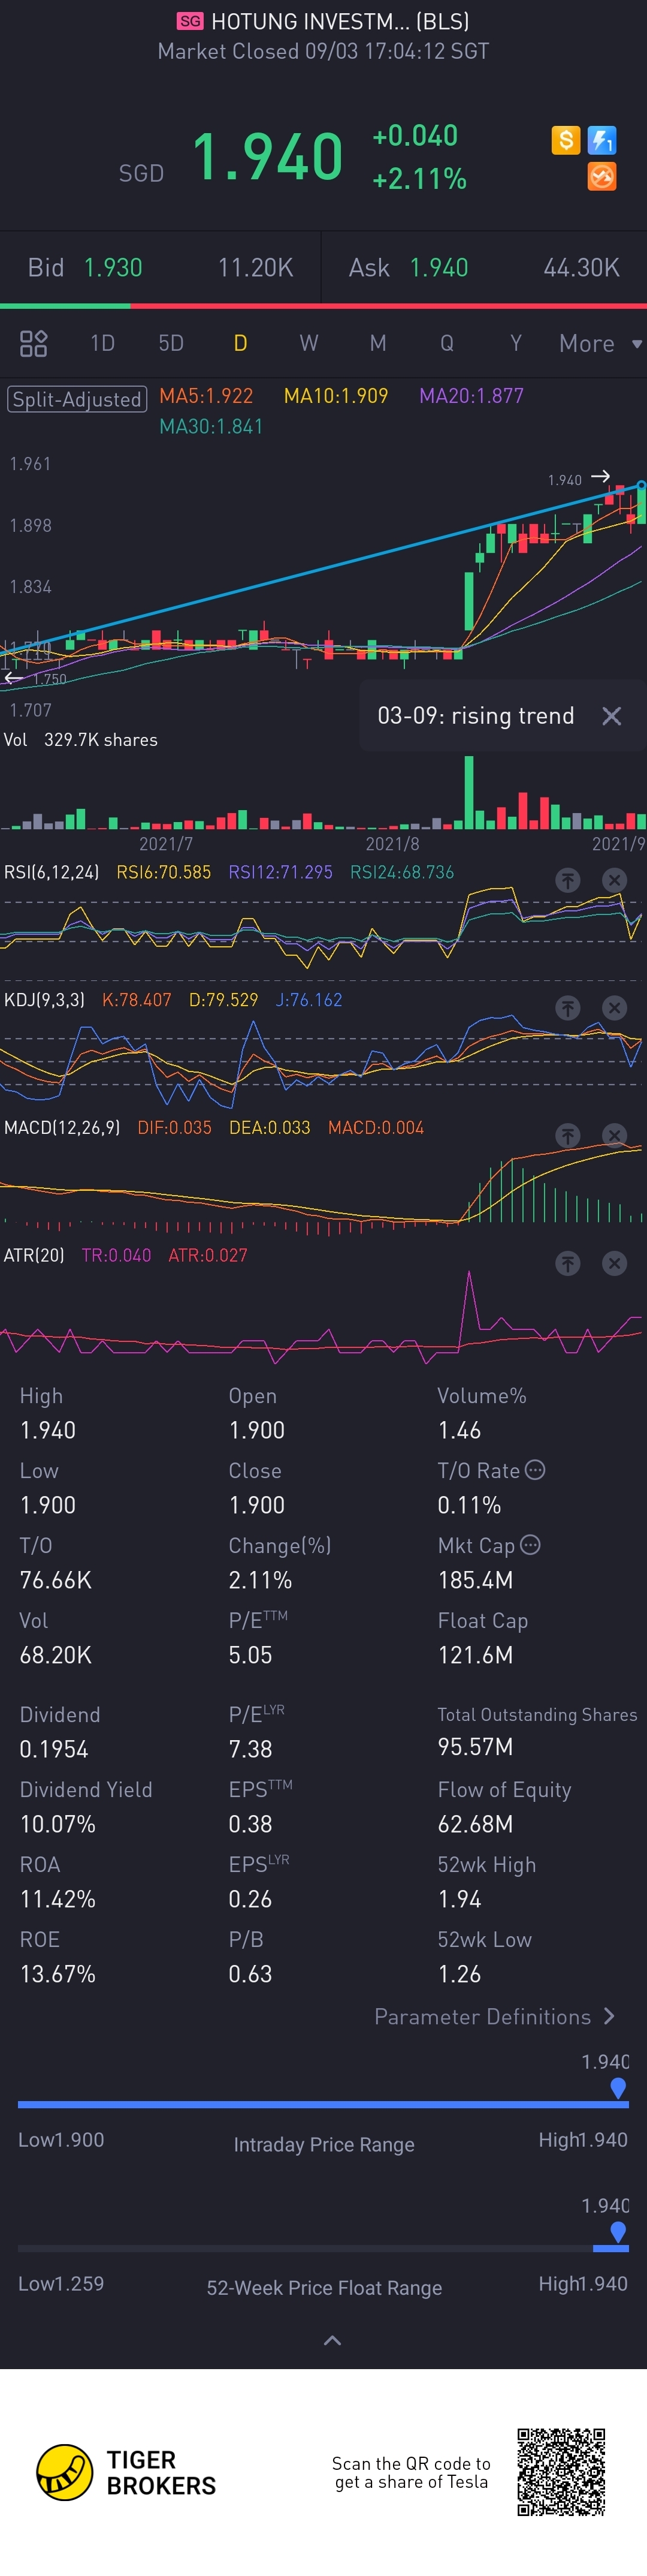Viewport: 647px width, 2576px height.
Task: Tap the 52-week price range marker
Action: click(x=618, y=2232)
